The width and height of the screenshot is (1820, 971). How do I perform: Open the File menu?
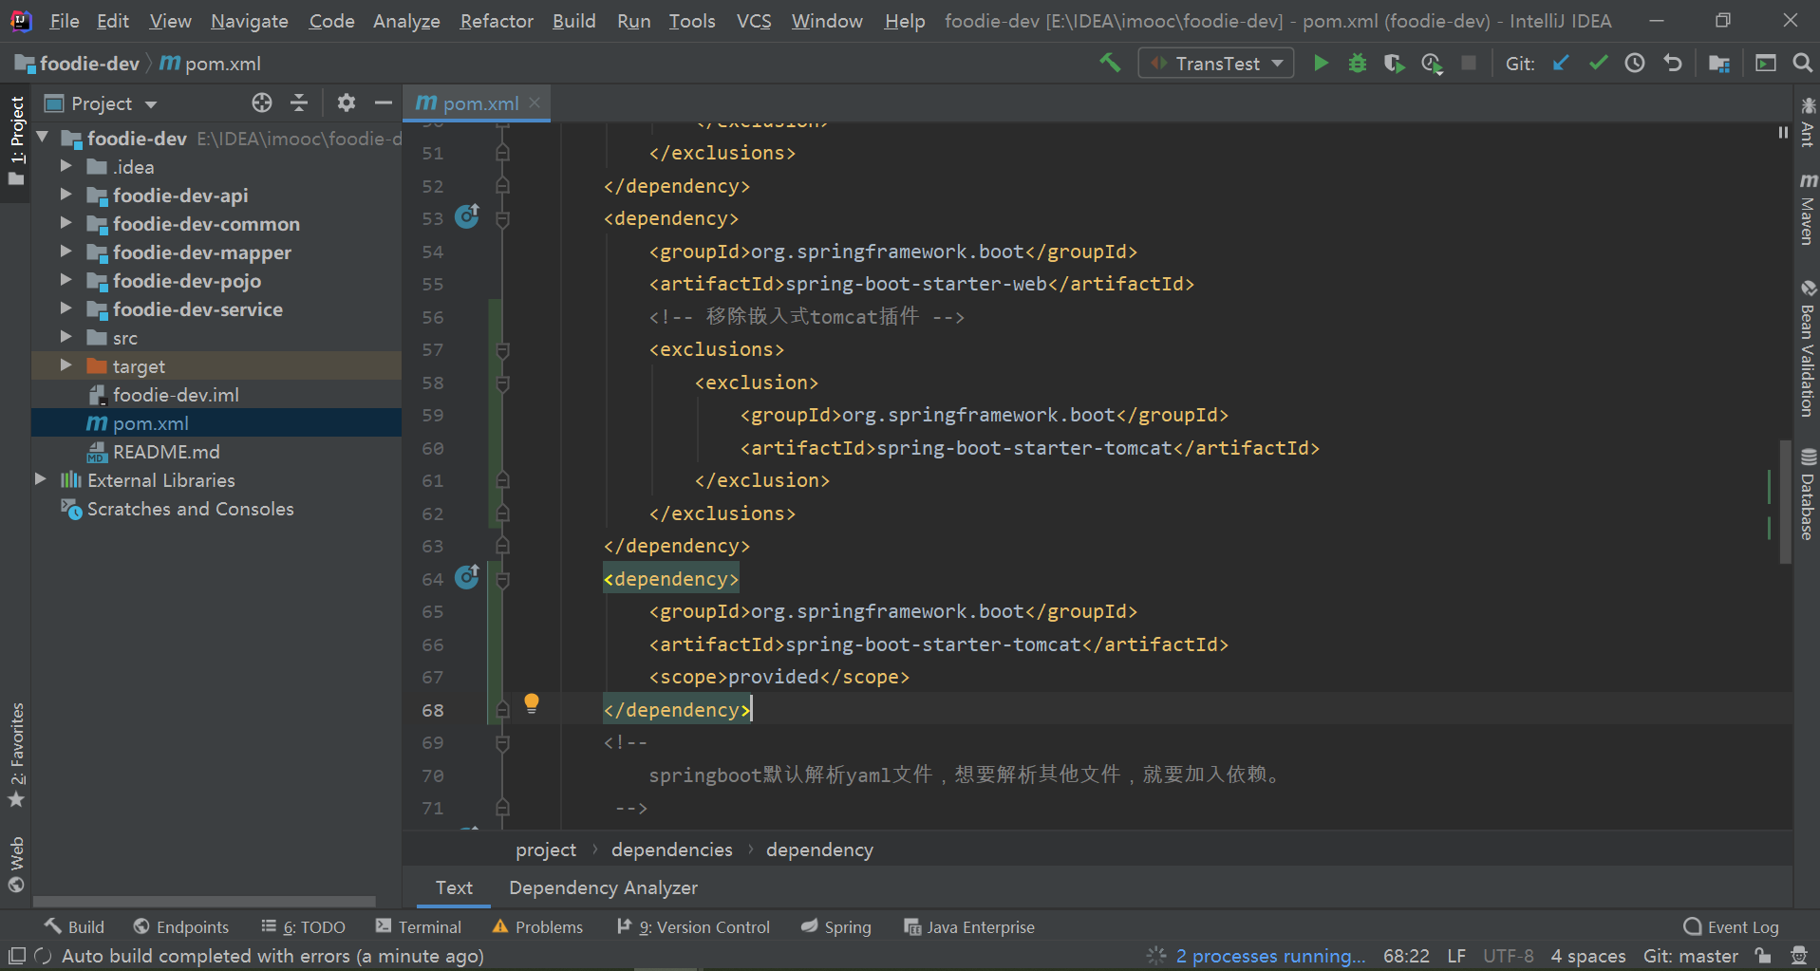click(64, 21)
